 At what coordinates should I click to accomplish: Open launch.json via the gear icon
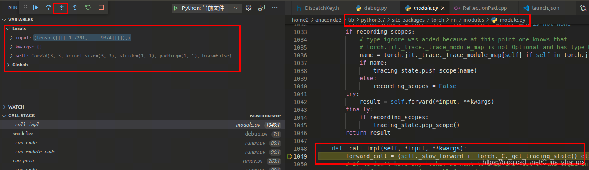(248, 8)
